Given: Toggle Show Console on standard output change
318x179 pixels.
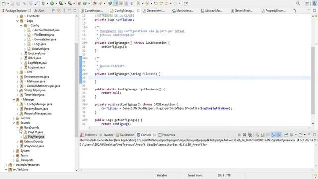Looking at the screenshot, I should tap(274, 135).
